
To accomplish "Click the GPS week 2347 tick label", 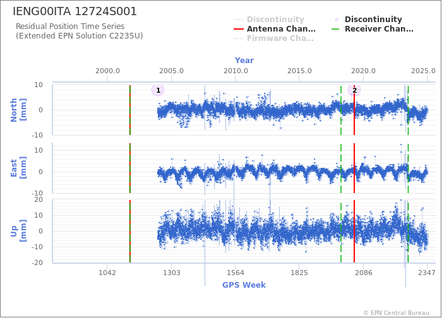I will (427, 273).
